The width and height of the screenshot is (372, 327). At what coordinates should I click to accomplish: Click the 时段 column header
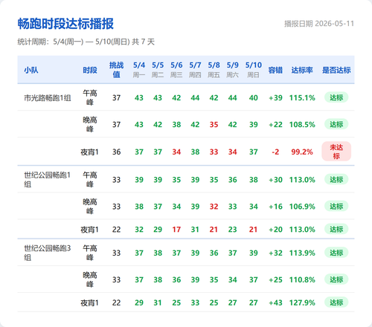(90, 70)
